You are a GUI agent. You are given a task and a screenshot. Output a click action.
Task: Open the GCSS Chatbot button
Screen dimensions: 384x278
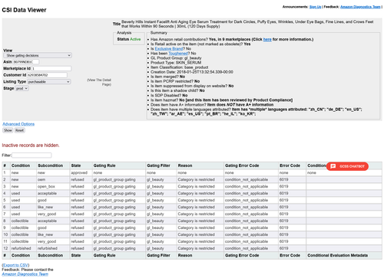point(347,166)
